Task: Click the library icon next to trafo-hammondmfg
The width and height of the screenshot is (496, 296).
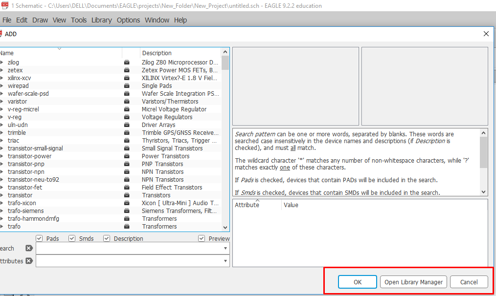Action: pos(127,219)
